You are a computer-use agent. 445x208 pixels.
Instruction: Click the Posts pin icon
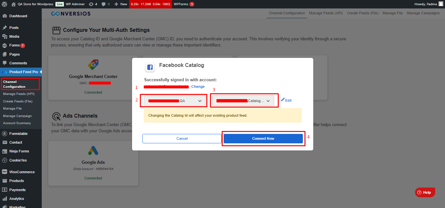click(5, 28)
